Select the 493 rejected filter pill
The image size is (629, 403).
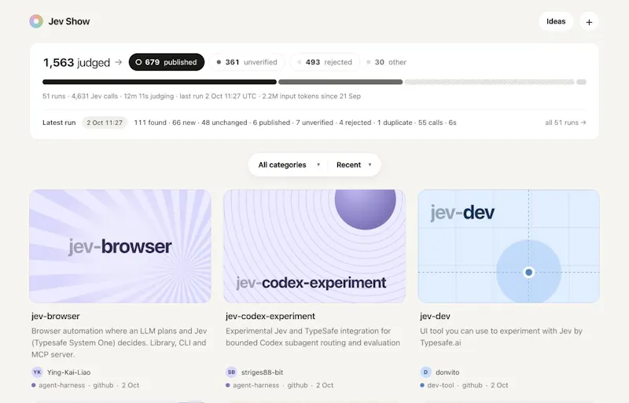tap(325, 62)
